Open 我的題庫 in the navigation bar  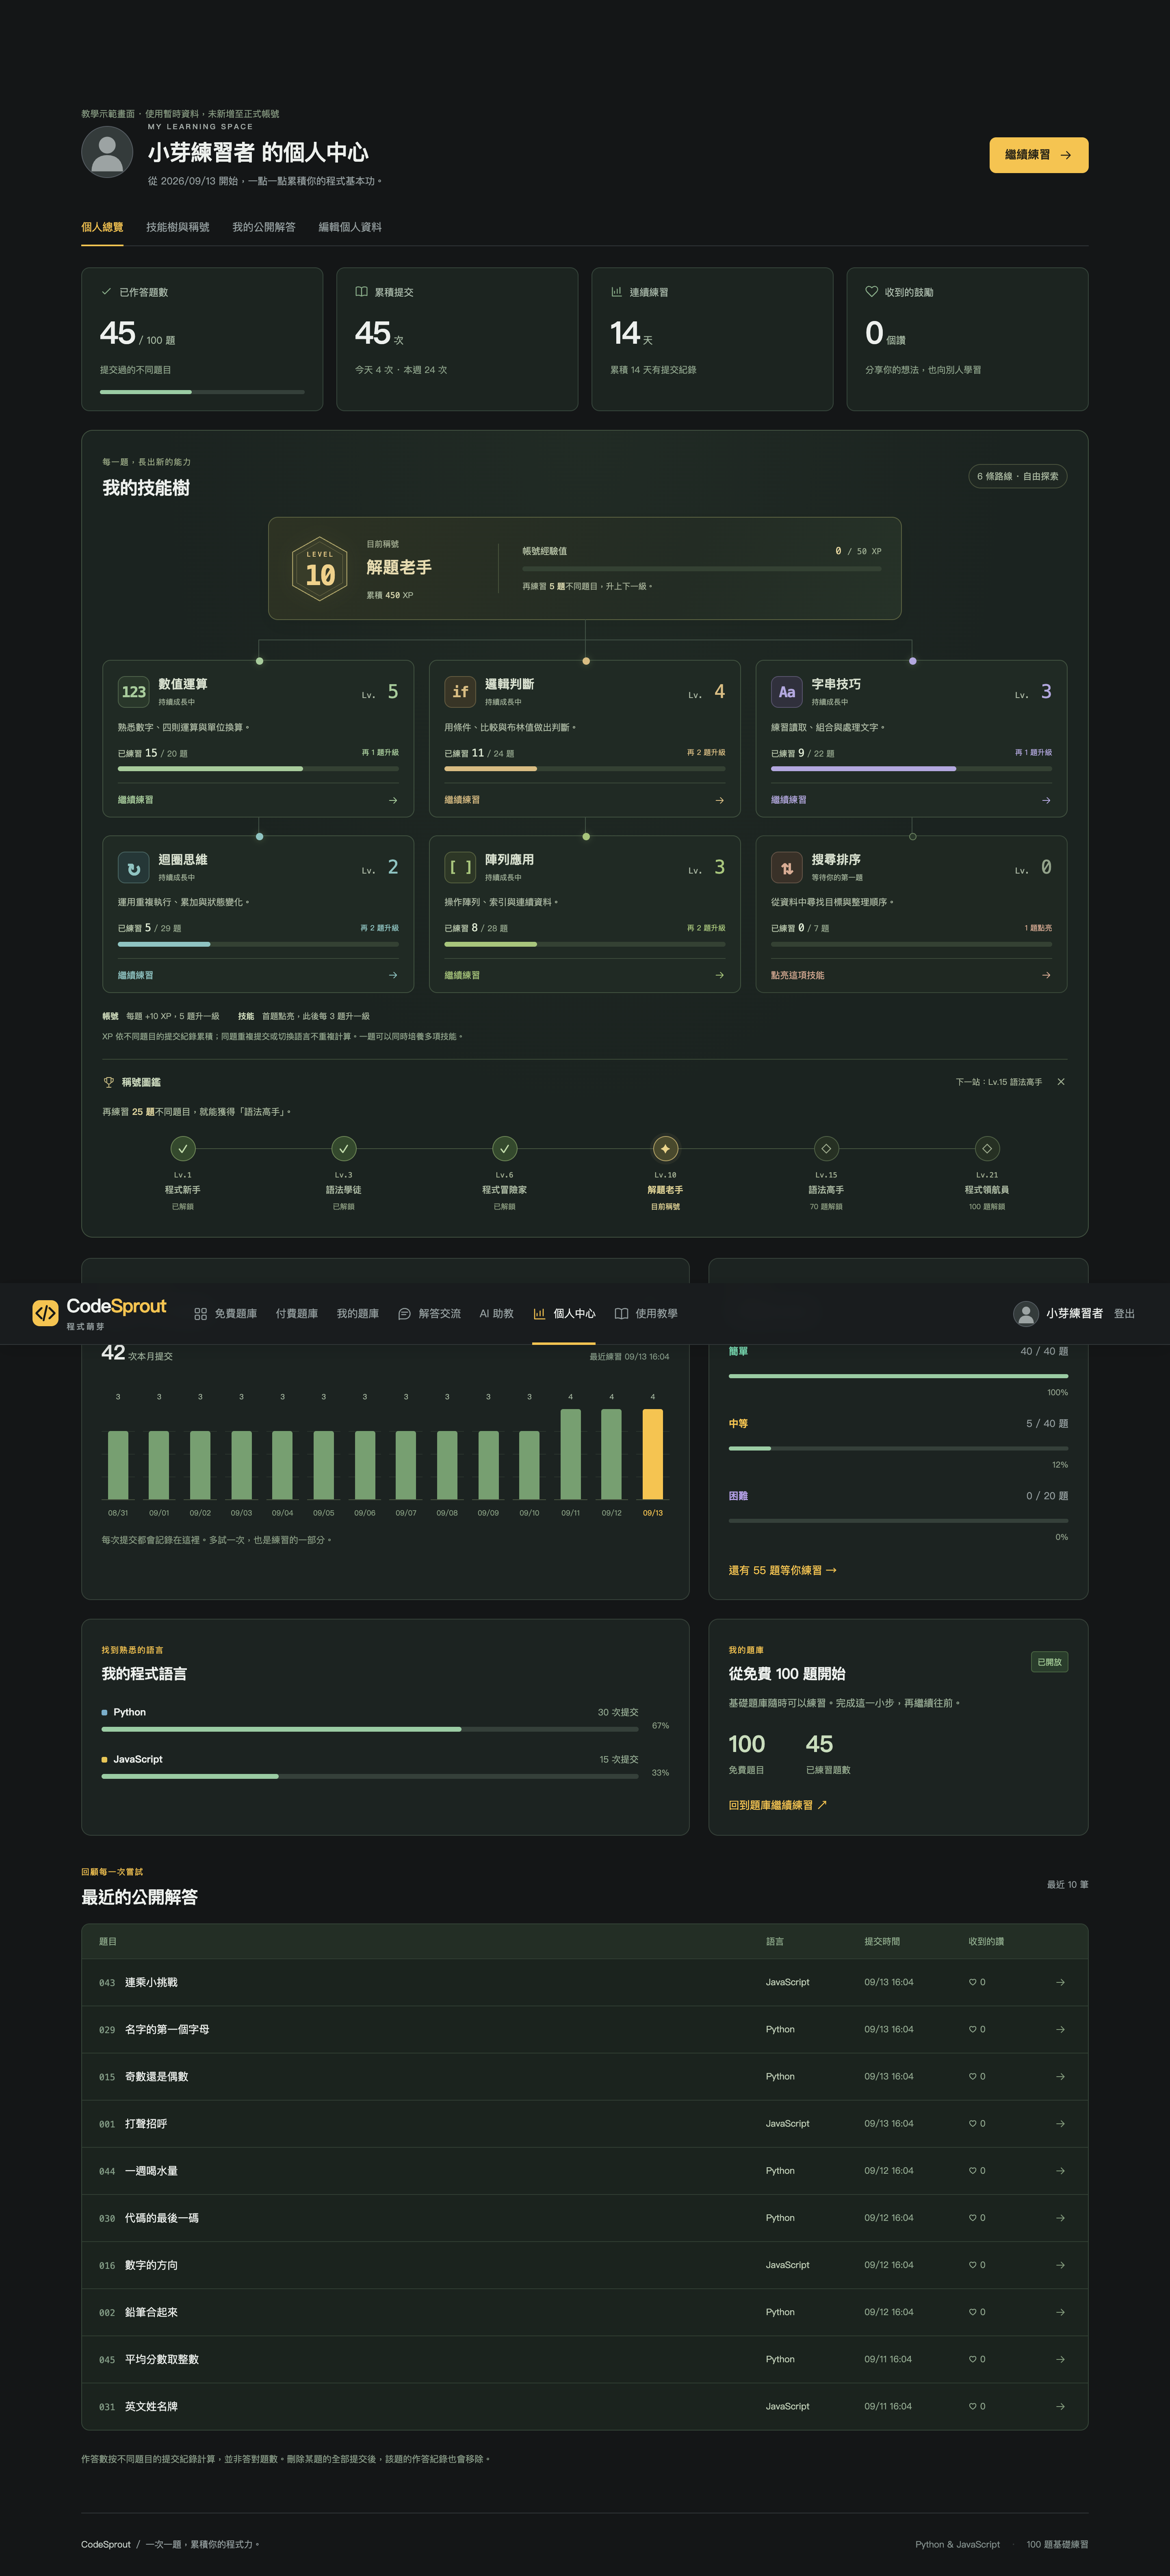point(358,1314)
